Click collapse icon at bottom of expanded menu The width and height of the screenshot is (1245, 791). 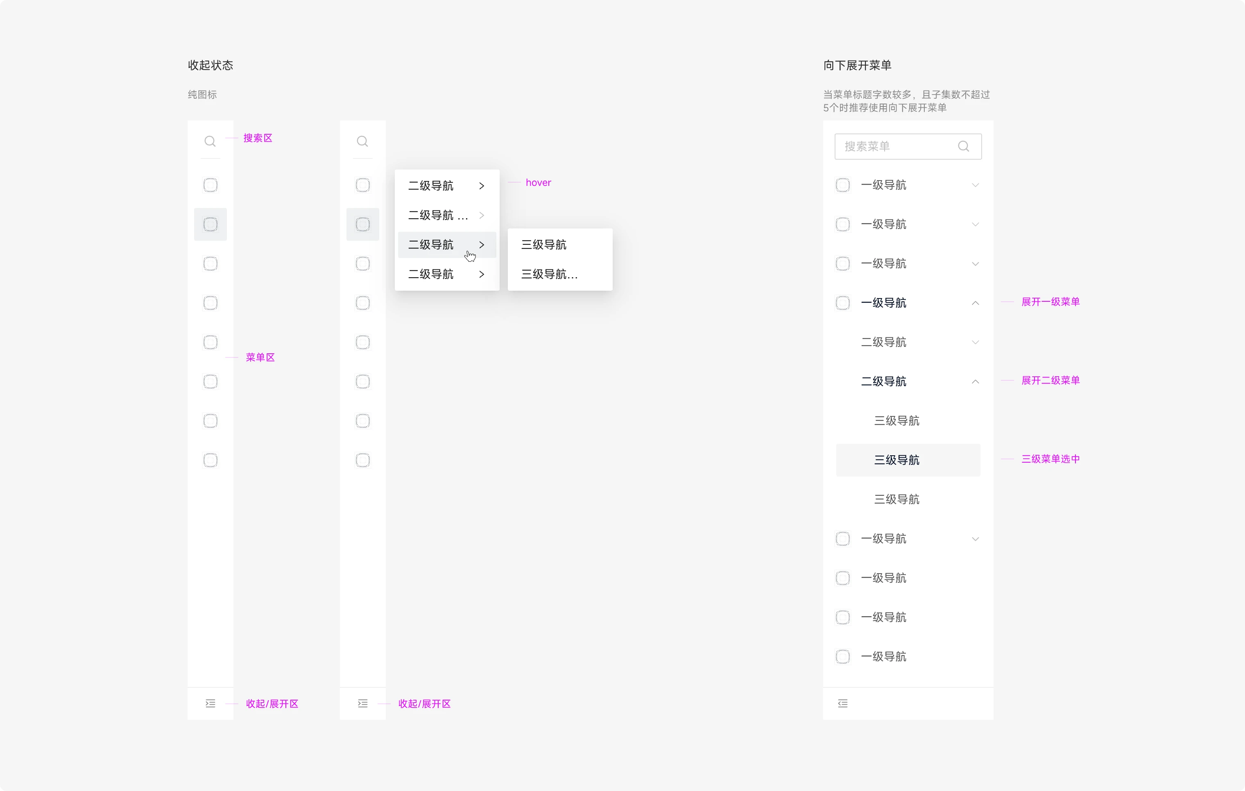(x=843, y=703)
